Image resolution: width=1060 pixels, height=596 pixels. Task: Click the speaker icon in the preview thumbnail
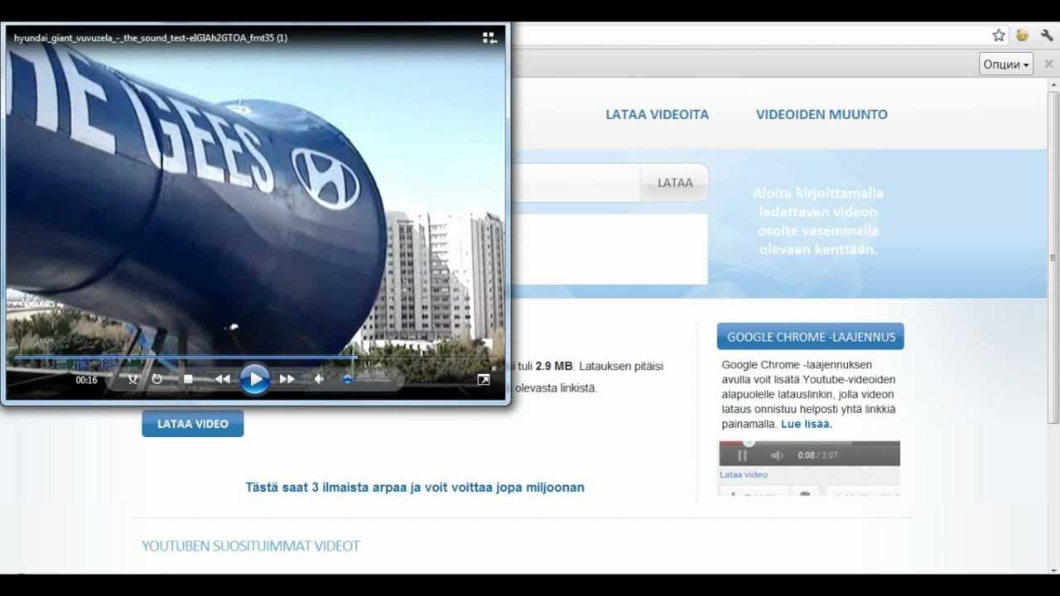(777, 455)
